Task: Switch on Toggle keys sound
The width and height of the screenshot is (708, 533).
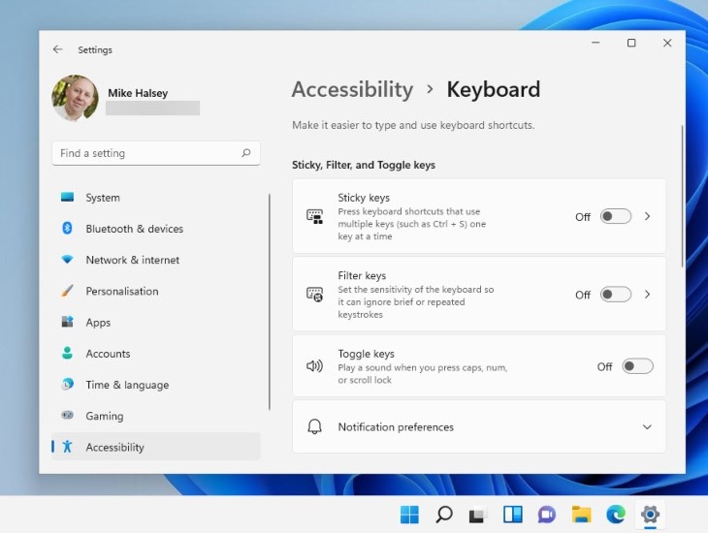Action: (637, 366)
